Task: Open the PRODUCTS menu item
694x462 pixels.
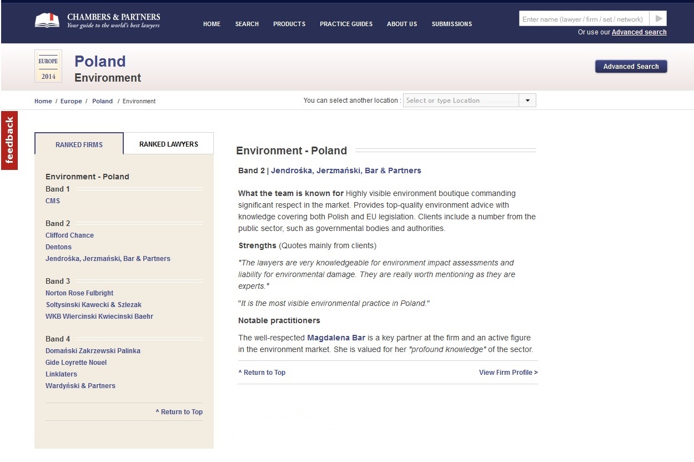Action: click(x=289, y=24)
